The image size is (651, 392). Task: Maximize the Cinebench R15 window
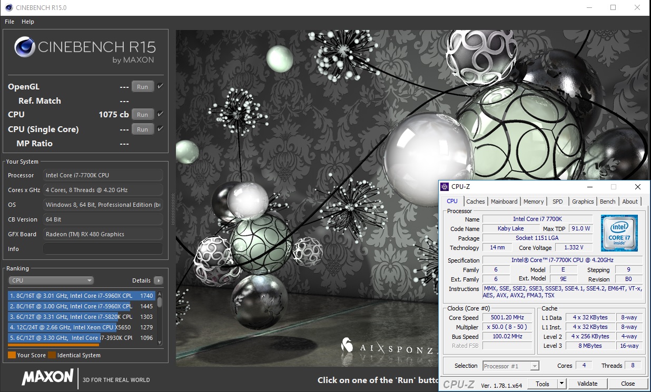pyautogui.click(x=613, y=7)
